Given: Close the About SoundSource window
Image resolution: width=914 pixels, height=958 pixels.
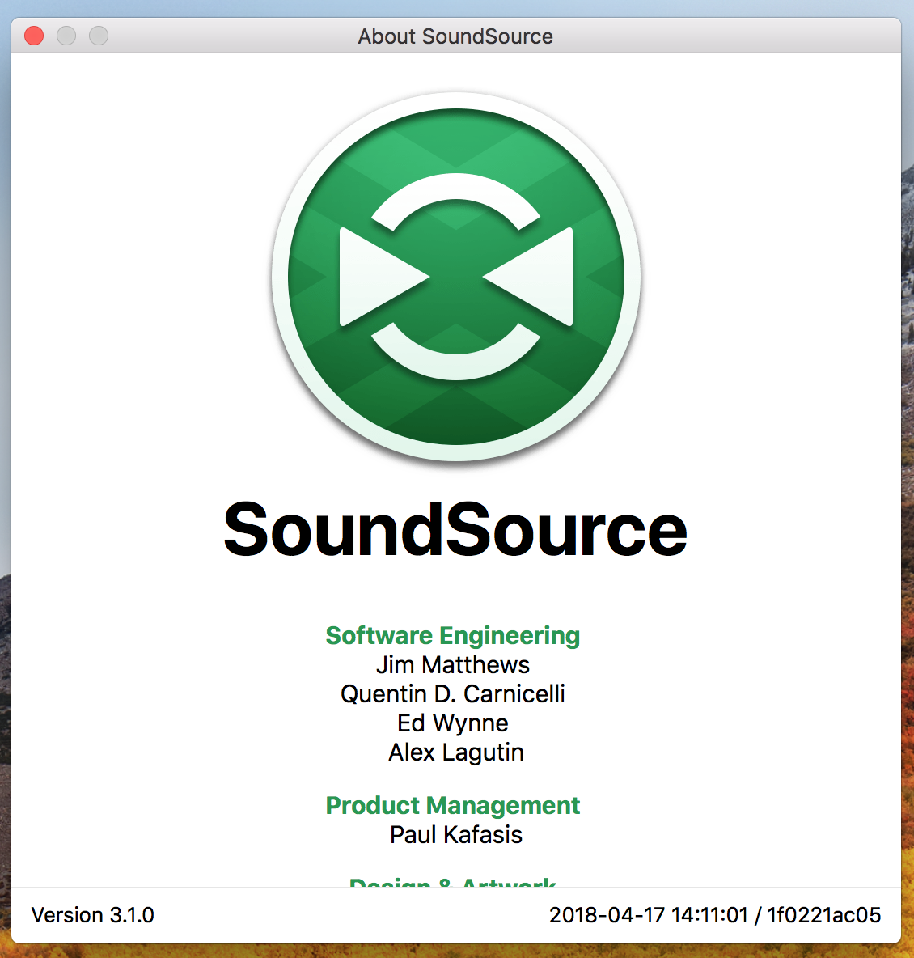Looking at the screenshot, I should [x=34, y=36].
